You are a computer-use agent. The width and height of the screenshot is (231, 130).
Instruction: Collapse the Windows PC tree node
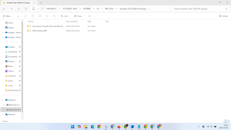3,100
